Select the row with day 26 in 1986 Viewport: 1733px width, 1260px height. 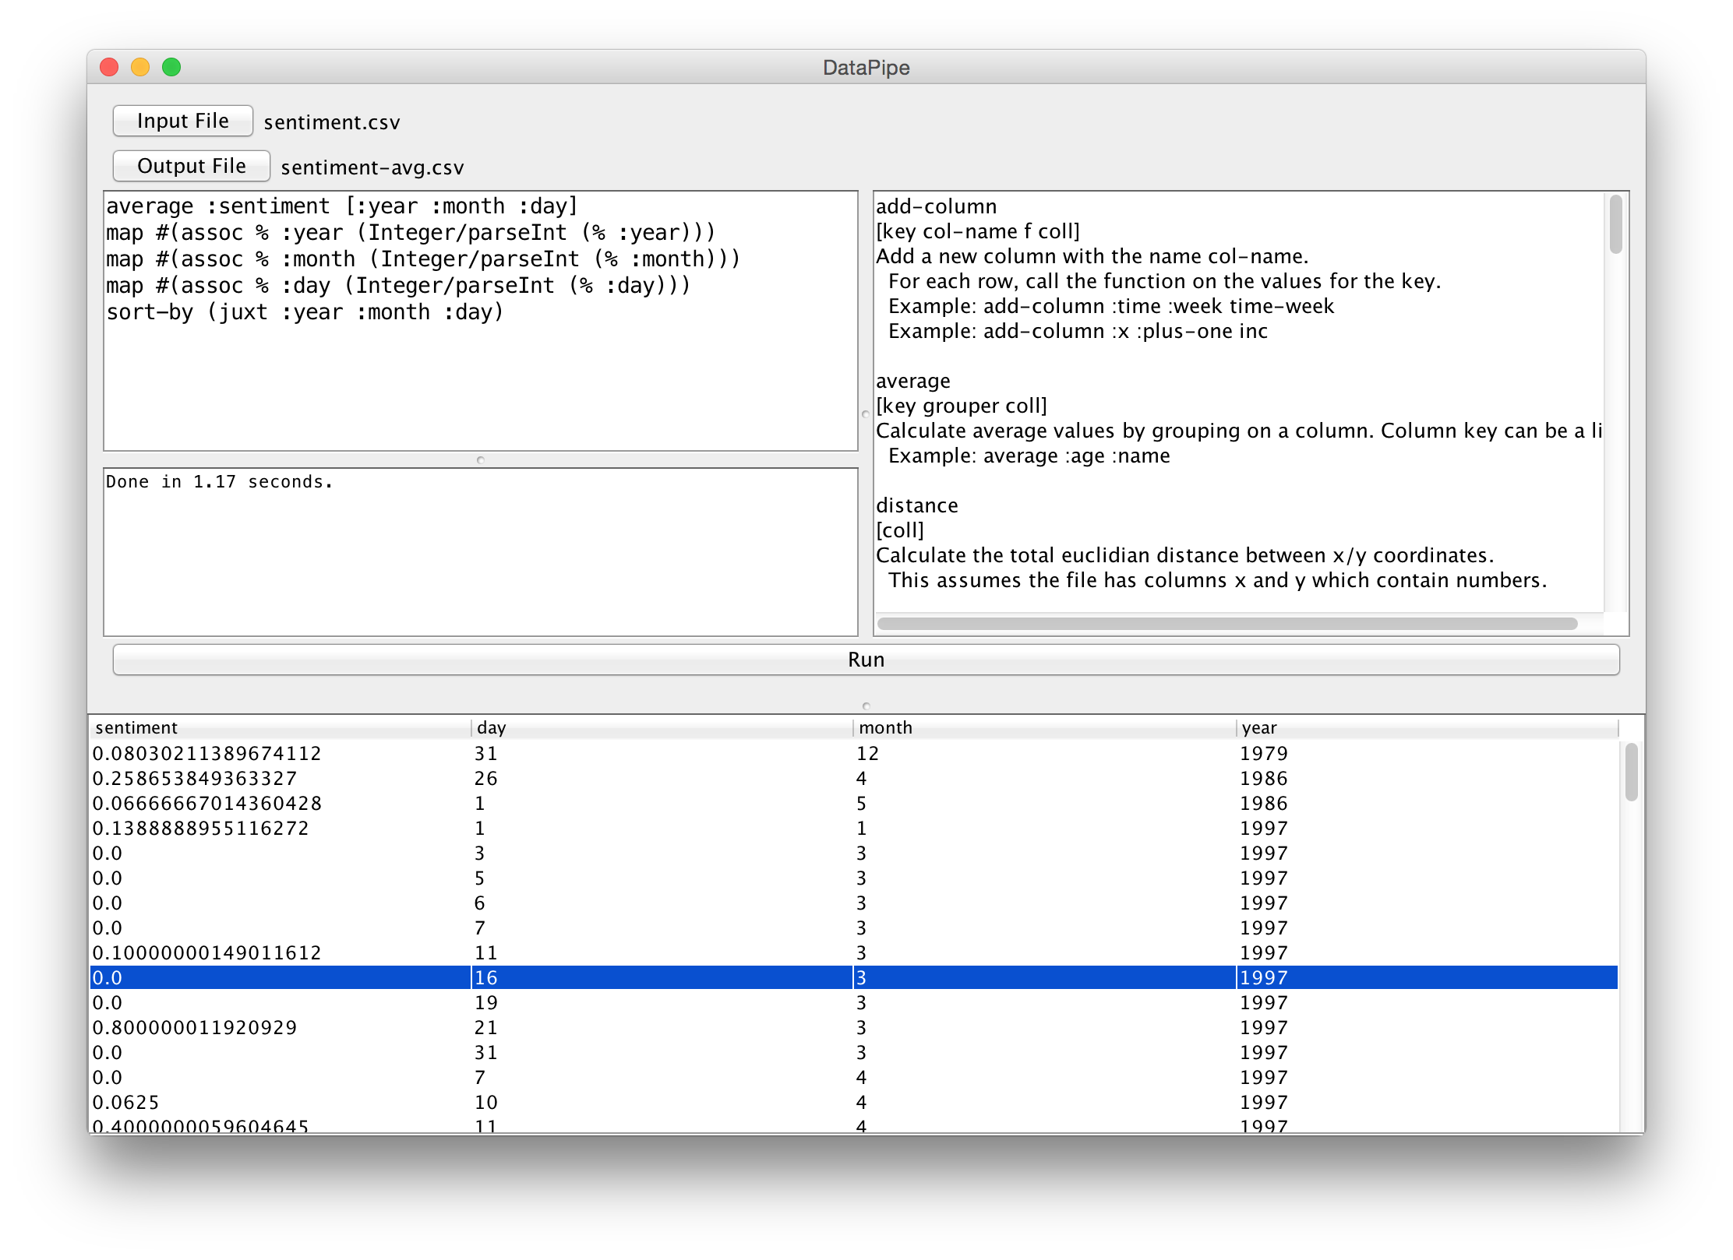(486, 778)
